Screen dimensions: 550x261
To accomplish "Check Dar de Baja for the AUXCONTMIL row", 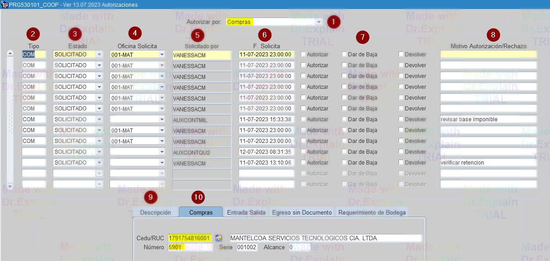I will pos(344,119).
